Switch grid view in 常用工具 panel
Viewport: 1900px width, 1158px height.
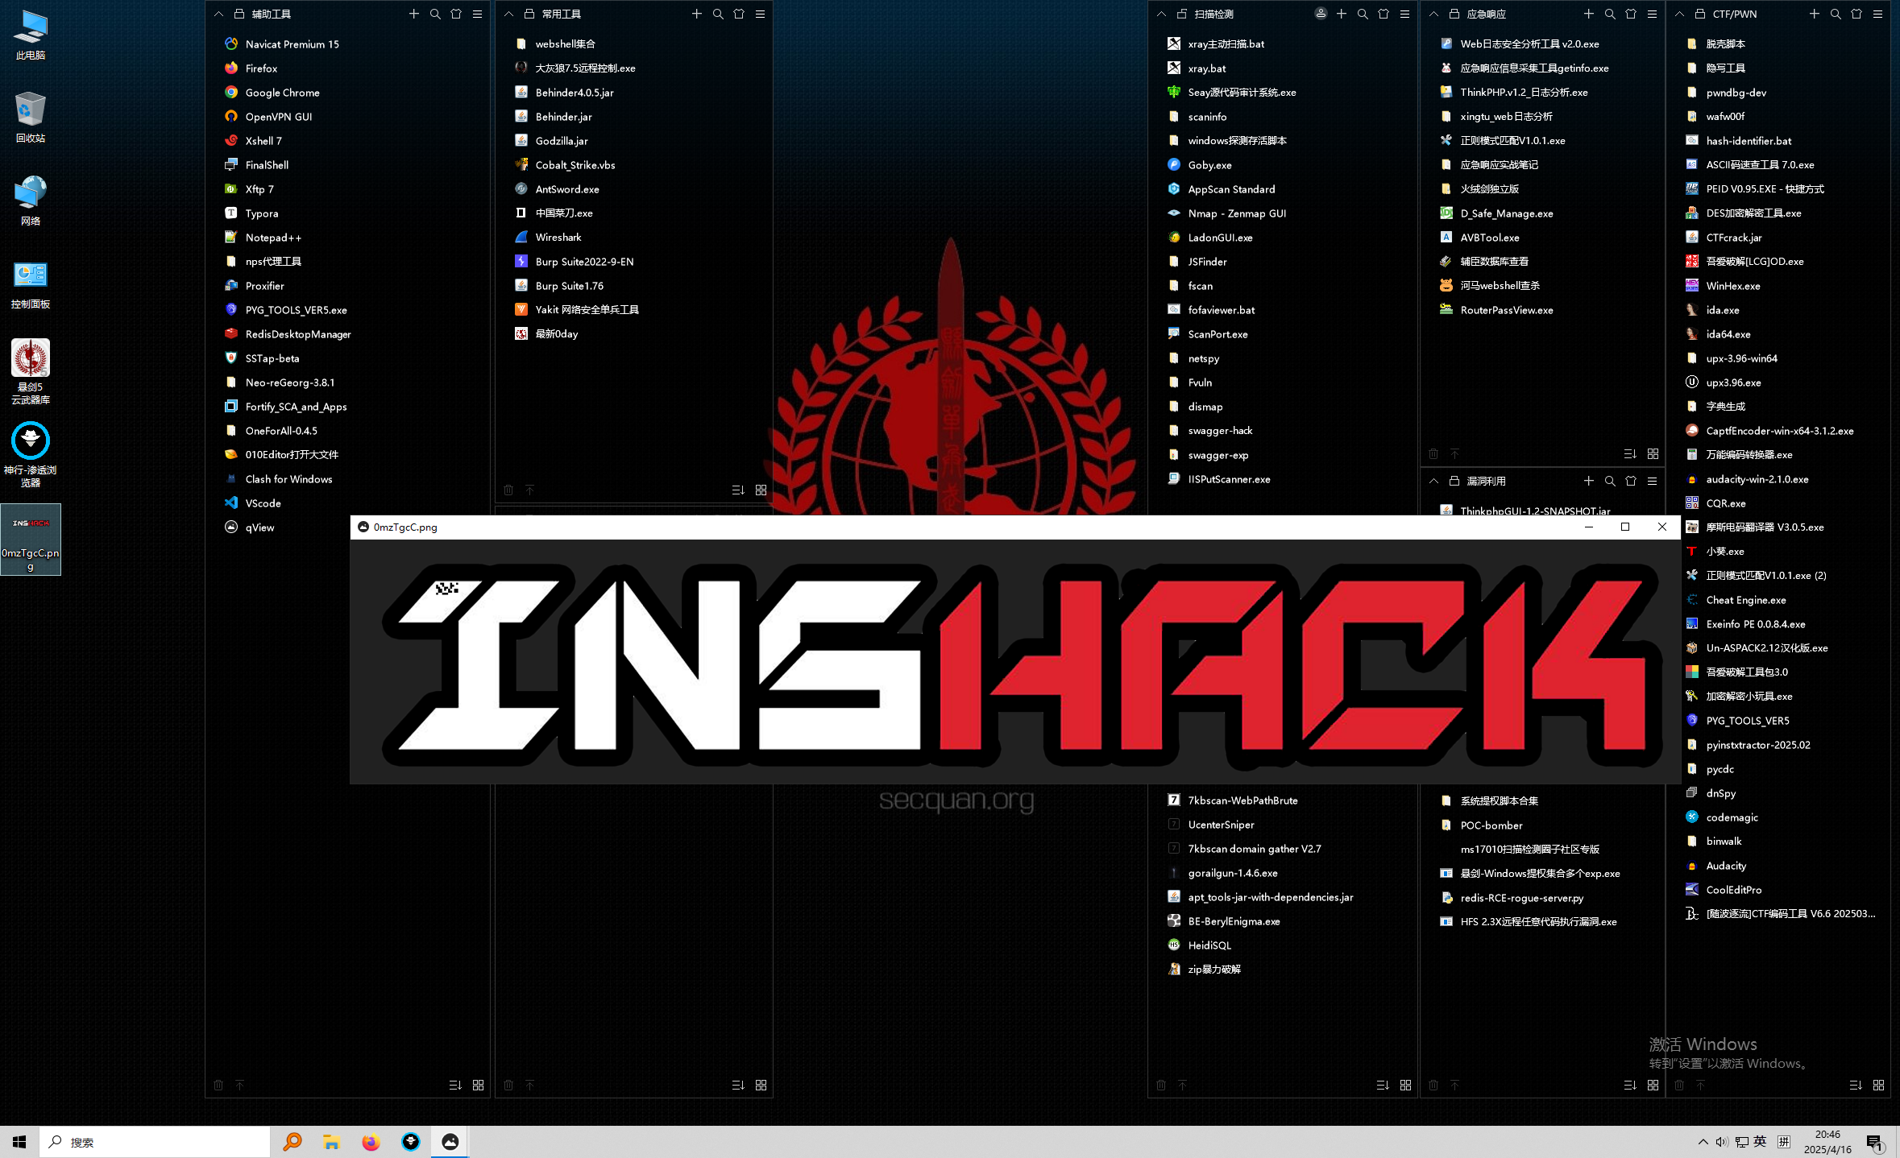761,490
